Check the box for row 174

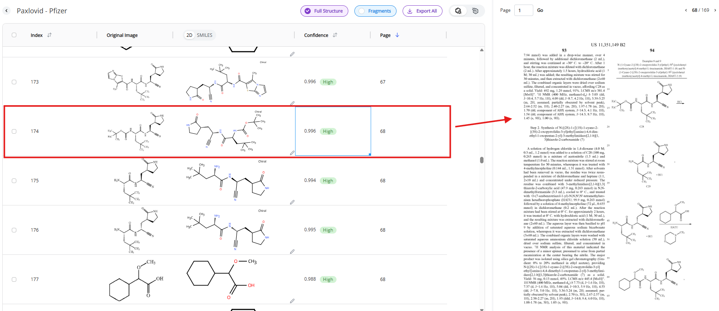click(x=14, y=131)
